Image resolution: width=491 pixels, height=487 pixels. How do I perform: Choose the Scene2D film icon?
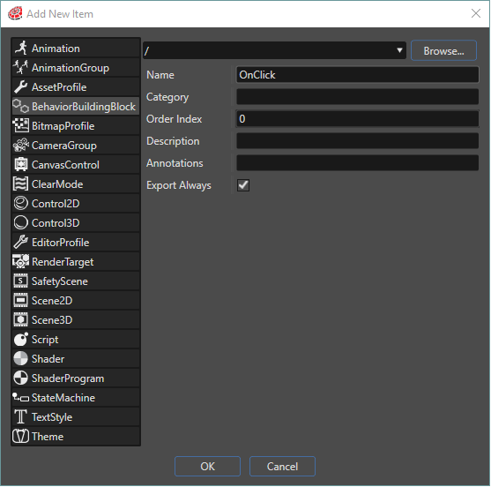click(20, 301)
